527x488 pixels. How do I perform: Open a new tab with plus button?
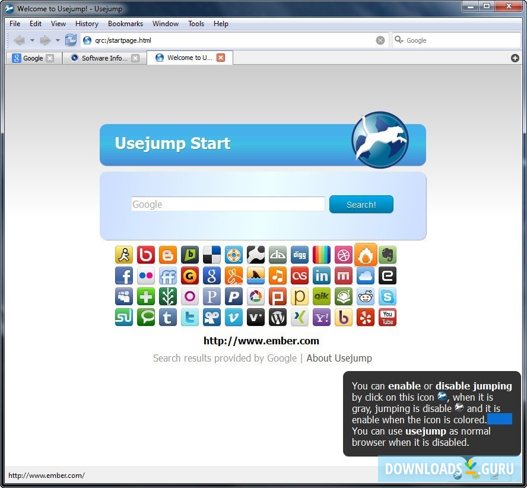tap(515, 58)
